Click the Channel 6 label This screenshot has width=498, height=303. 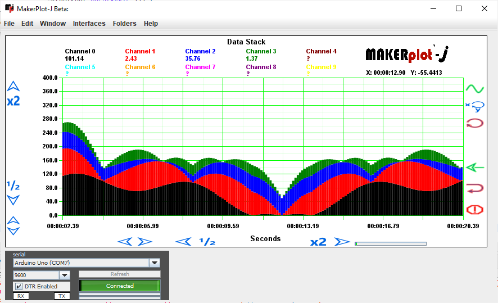coord(140,67)
